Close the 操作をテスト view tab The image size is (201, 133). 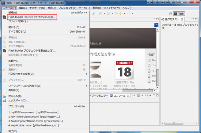(x=182, y=19)
